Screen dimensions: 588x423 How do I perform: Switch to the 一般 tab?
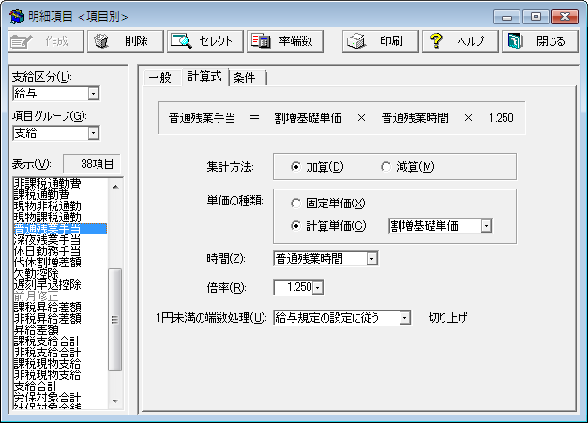pos(159,77)
